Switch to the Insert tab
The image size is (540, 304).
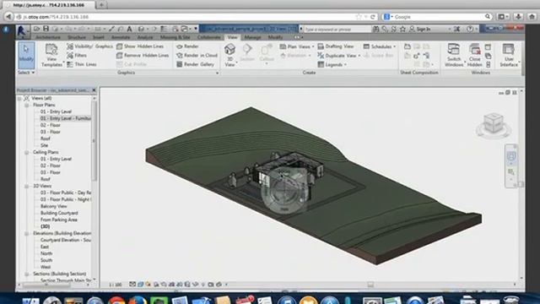pos(99,37)
